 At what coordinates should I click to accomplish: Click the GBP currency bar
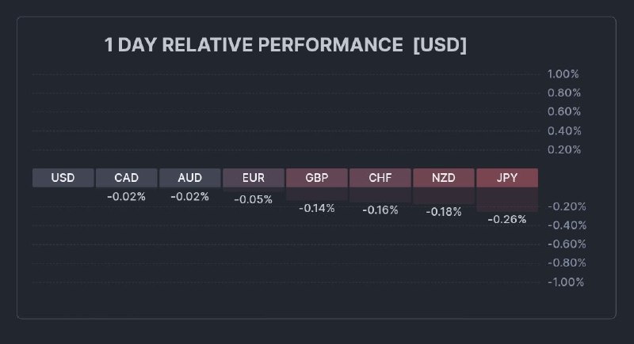click(317, 178)
